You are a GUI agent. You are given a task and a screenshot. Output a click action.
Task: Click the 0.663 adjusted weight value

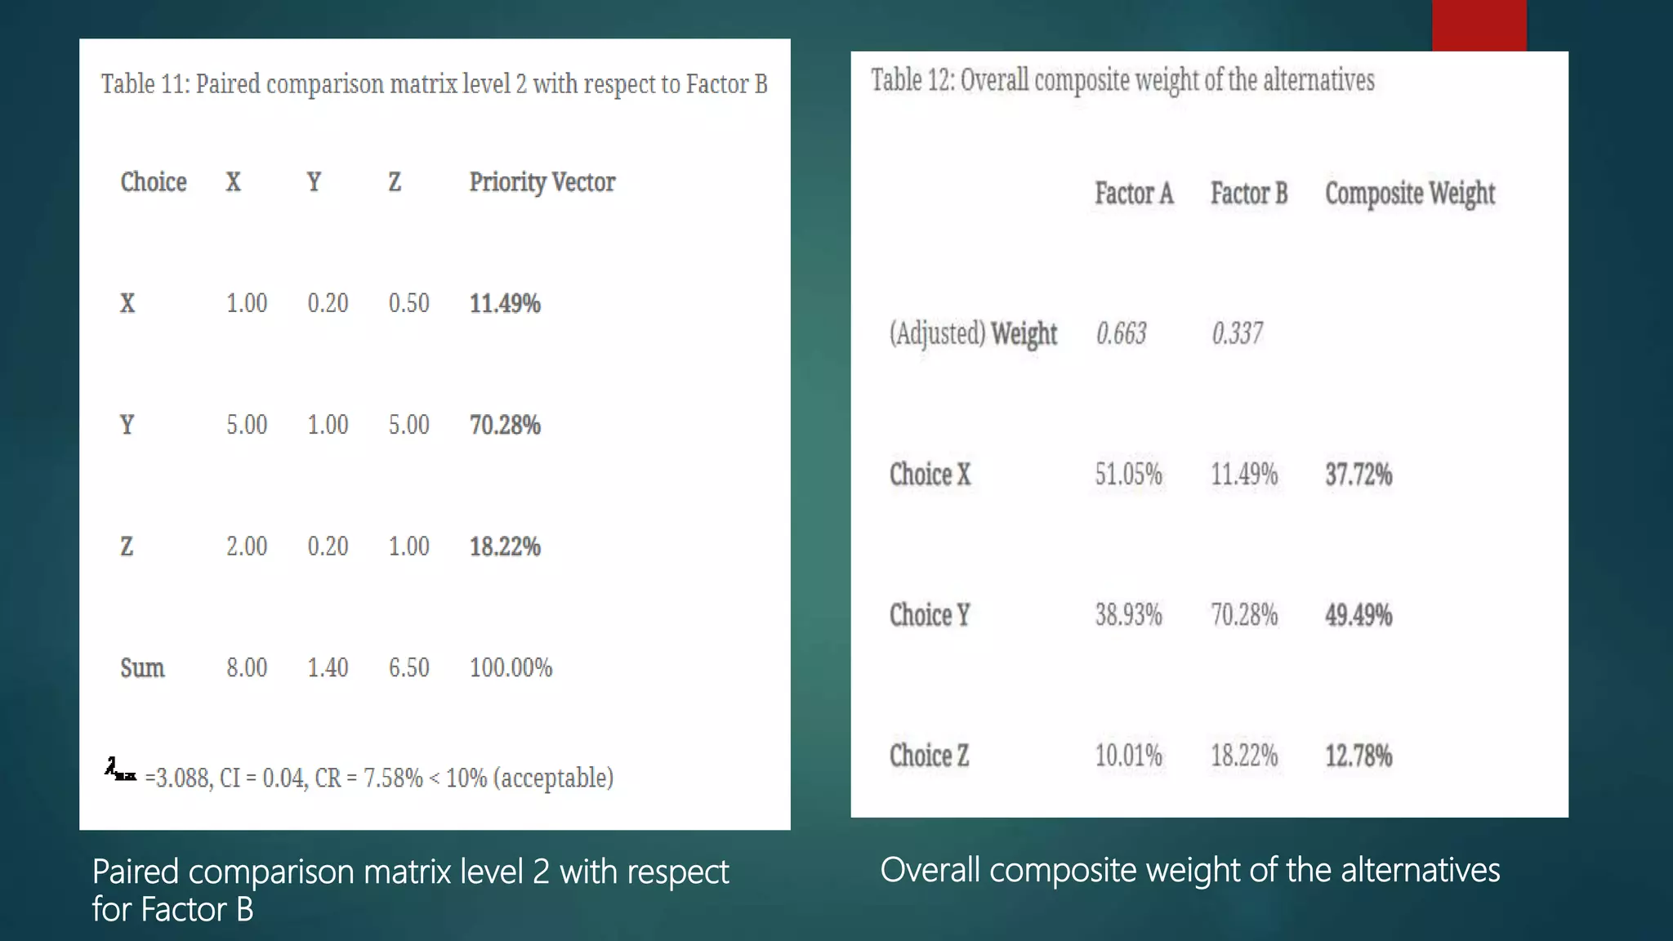[x=1121, y=334]
